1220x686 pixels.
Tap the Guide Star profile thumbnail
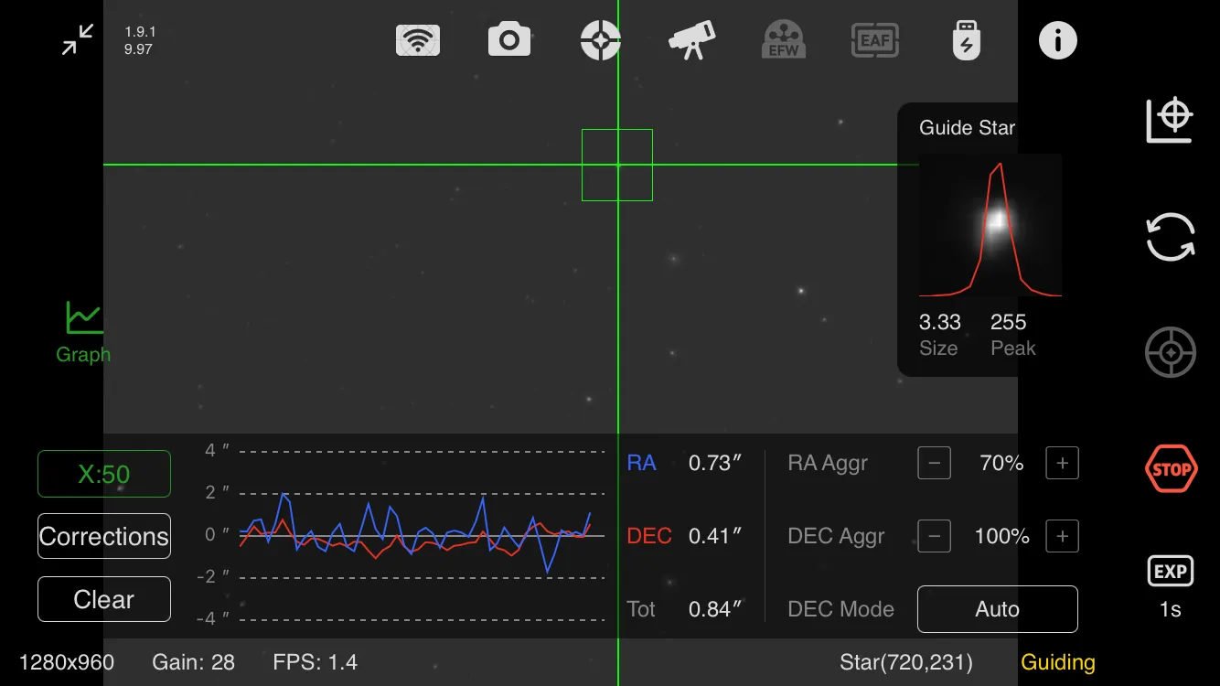click(990, 225)
